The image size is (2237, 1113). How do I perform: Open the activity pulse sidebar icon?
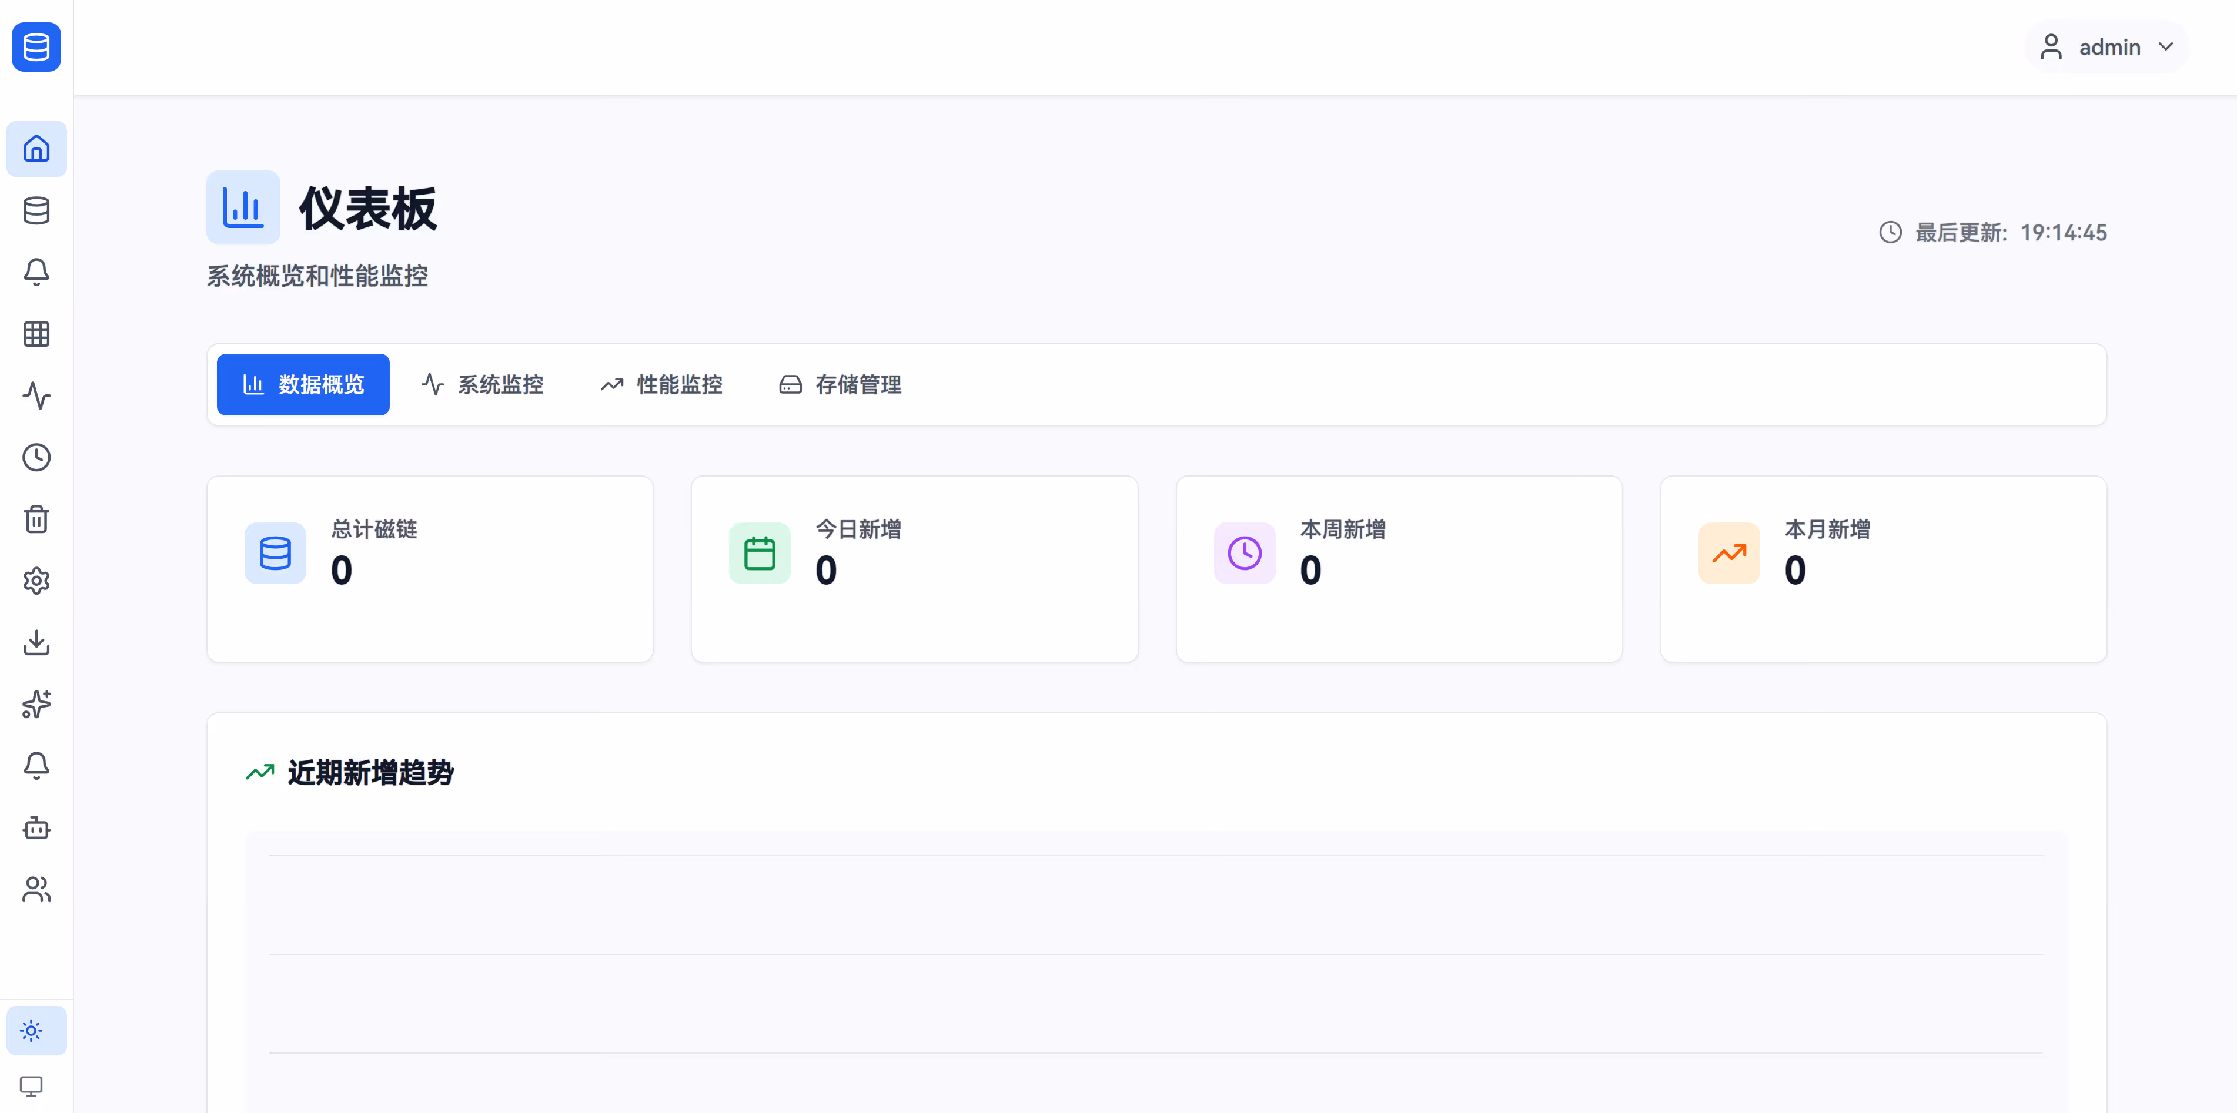pos(36,396)
